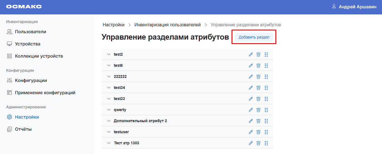Image resolution: width=382 pixels, height=154 pixels.
Task: Expand the Дополнительный атрибут 2 chevron
Action: point(109,121)
